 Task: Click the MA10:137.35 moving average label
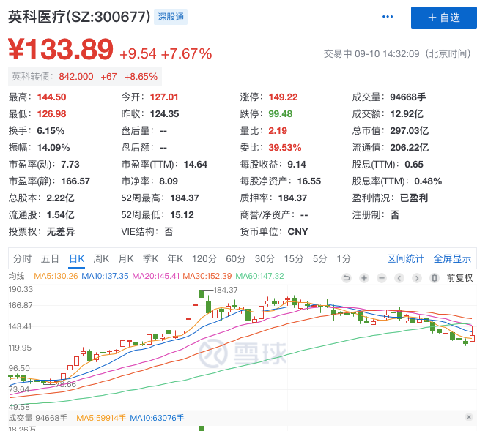tap(105, 276)
